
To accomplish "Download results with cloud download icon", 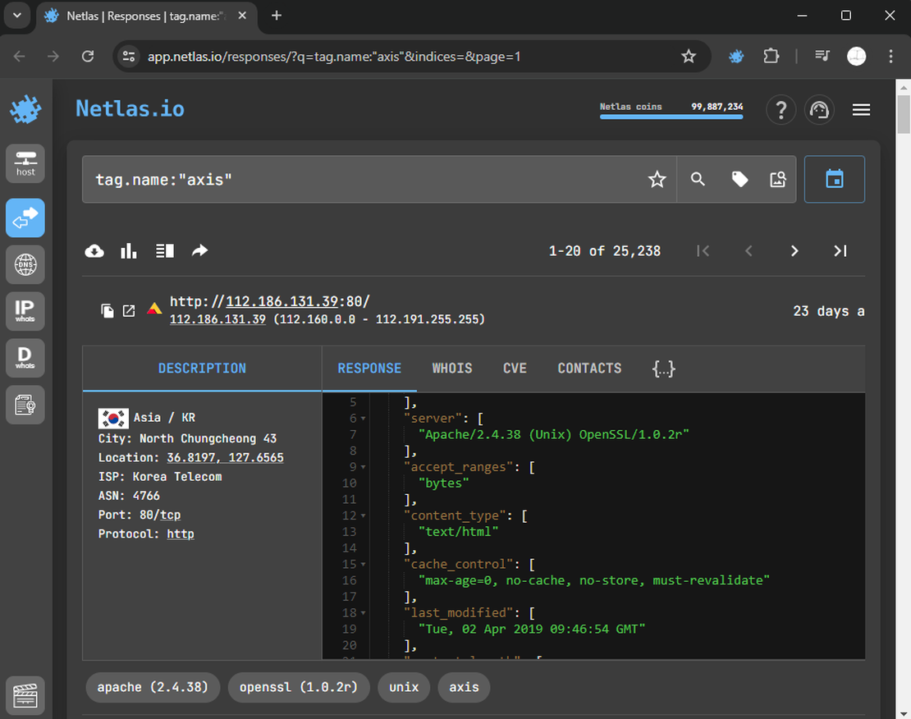I will [94, 251].
